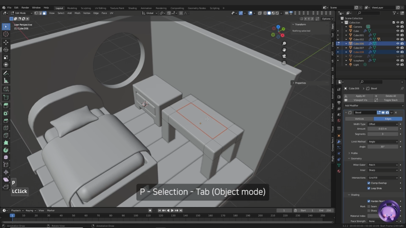
Task: Toggle Clamp Overlap checkbox
Action: pos(369,183)
